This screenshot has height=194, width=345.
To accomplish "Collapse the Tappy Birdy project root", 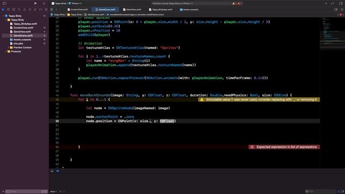I will (3, 16).
